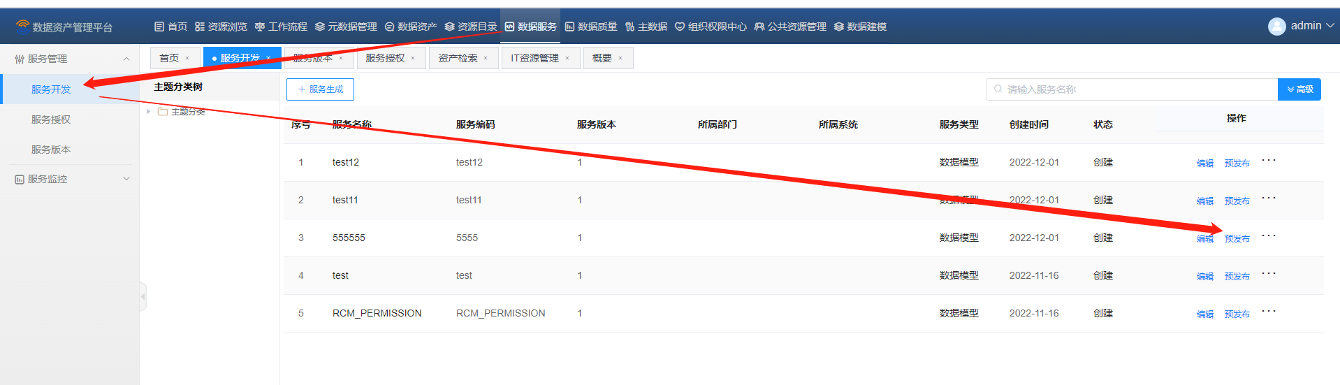Open more actions for test11 row
The height and width of the screenshot is (385, 1340).
pos(1269,198)
